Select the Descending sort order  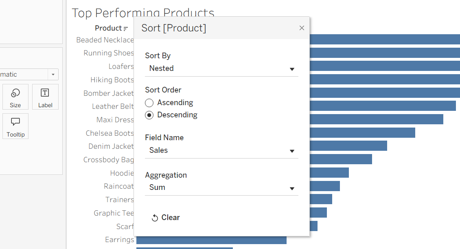(149, 115)
